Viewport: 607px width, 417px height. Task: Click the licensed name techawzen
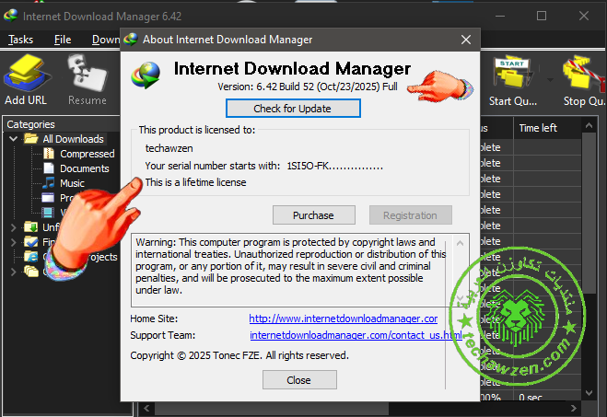pos(169,148)
